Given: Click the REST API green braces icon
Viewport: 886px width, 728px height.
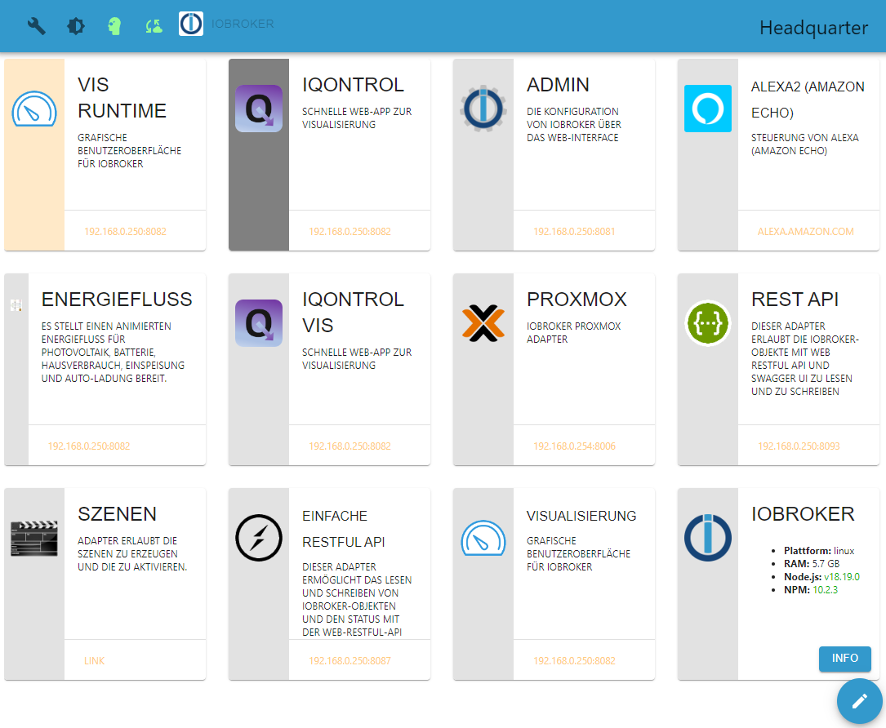Looking at the screenshot, I should (x=708, y=323).
